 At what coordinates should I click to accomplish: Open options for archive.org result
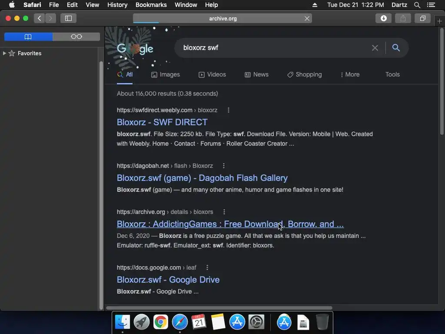click(224, 212)
